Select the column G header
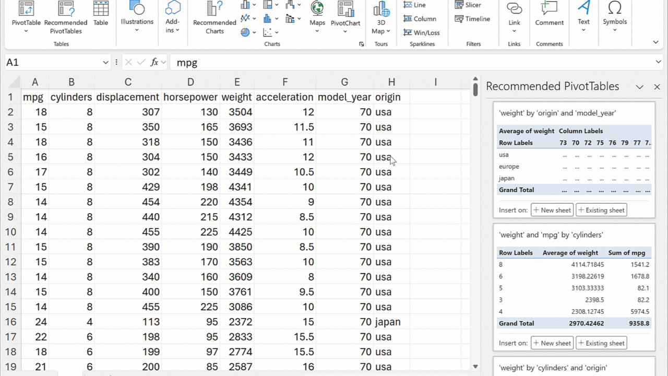Viewport: 668px width, 376px height. point(344,82)
